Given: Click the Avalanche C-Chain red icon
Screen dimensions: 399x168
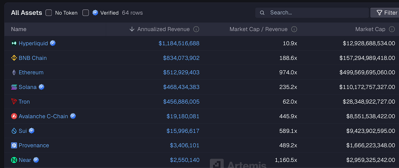Looking at the screenshot, I should pyautogui.click(x=14, y=116).
